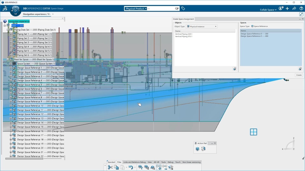
Task: Expand Space System tree node
Action: point(11,64)
